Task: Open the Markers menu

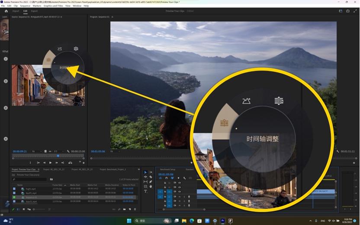Action: 37,6
